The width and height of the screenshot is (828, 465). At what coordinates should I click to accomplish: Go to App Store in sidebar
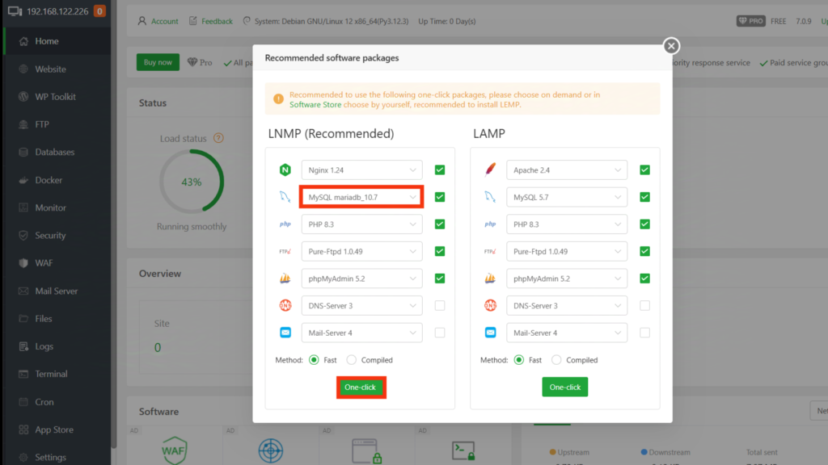(54, 429)
